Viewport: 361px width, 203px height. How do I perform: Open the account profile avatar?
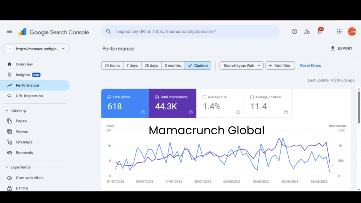coord(352,31)
